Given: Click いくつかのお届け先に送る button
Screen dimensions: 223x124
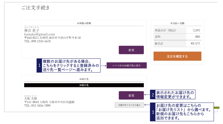Looking at the screenshot, I should [127, 65].
